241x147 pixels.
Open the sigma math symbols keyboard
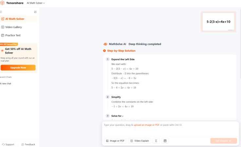[156, 141]
